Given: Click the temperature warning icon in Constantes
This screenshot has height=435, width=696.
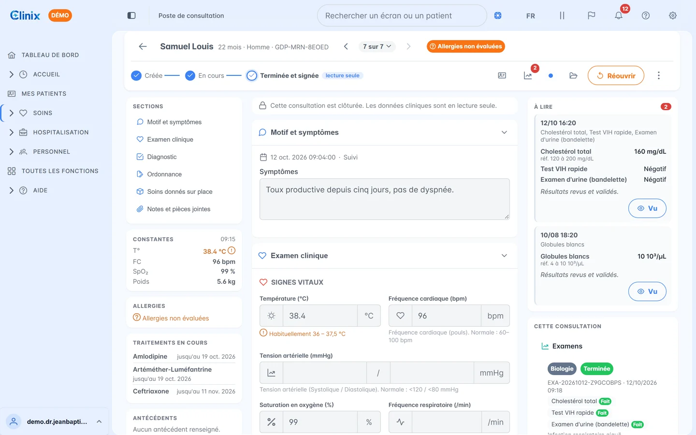Looking at the screenshot, I should (232, 250).
